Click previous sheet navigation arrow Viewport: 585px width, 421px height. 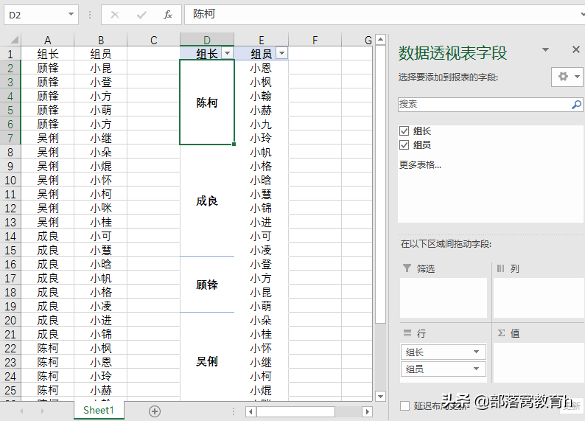coord(21,411)
